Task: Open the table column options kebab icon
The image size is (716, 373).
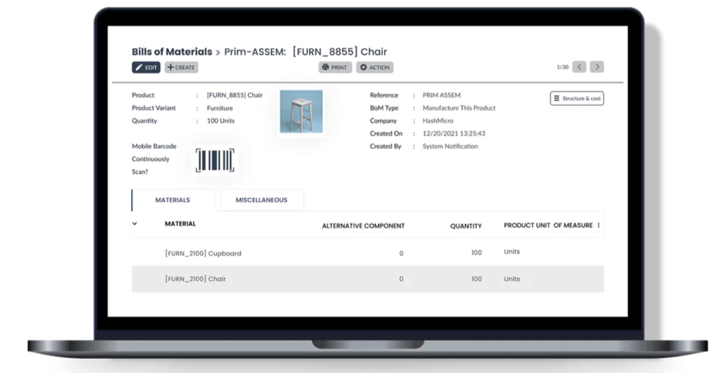Action: click(599, 225)
